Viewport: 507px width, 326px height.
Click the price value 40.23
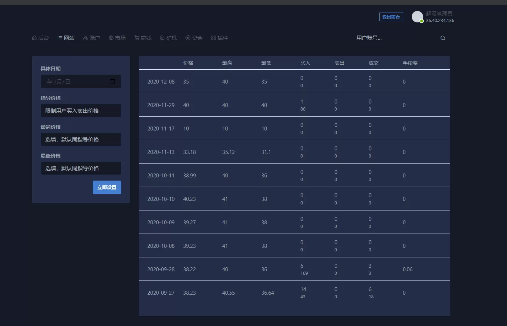[190, 199]
